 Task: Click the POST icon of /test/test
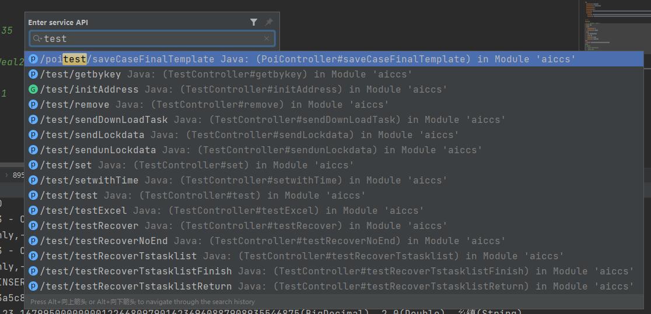[33, 195]
